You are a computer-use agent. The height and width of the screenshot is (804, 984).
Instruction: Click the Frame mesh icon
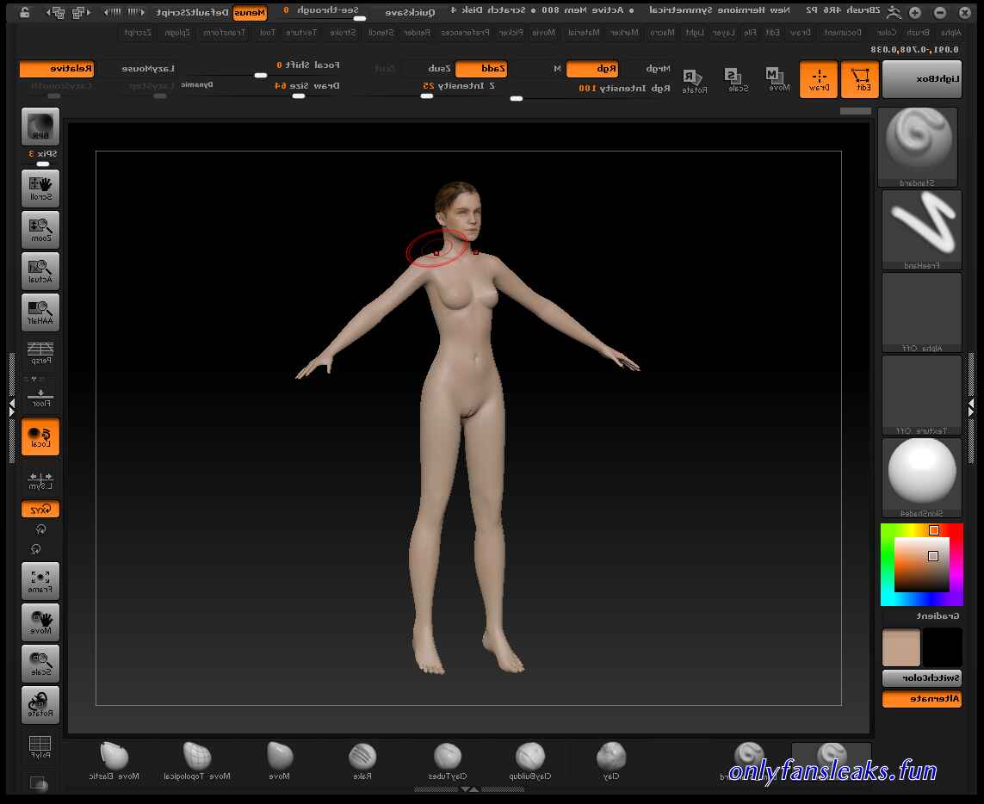click(x=40, y=581)
